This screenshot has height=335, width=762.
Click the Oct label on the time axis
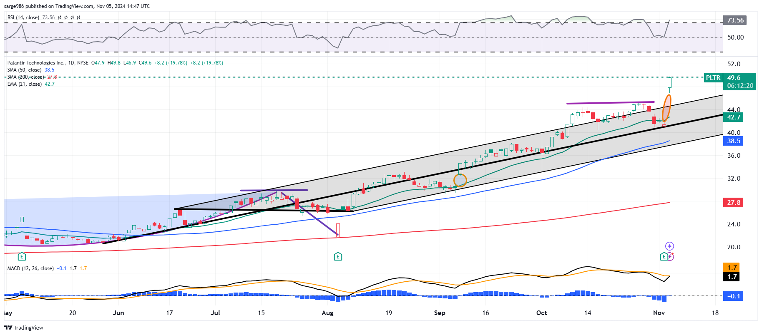[541, 313]
